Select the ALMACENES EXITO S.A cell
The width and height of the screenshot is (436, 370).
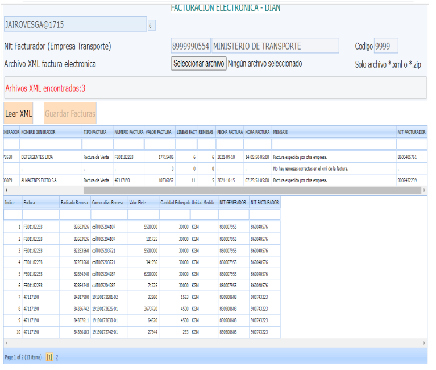coord(51,180)
